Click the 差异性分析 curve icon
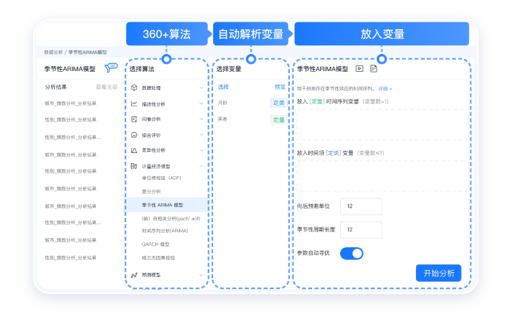Image resolution: width=509 pixels, height=329 pixels. [x=134, y=150]
